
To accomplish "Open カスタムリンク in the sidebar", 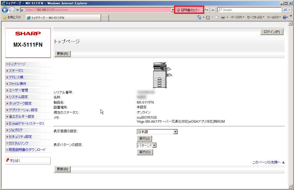I will coord(18,143).
